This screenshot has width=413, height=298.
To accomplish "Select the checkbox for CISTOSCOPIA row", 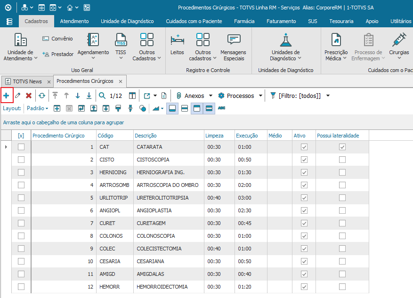I will (21, 160).
